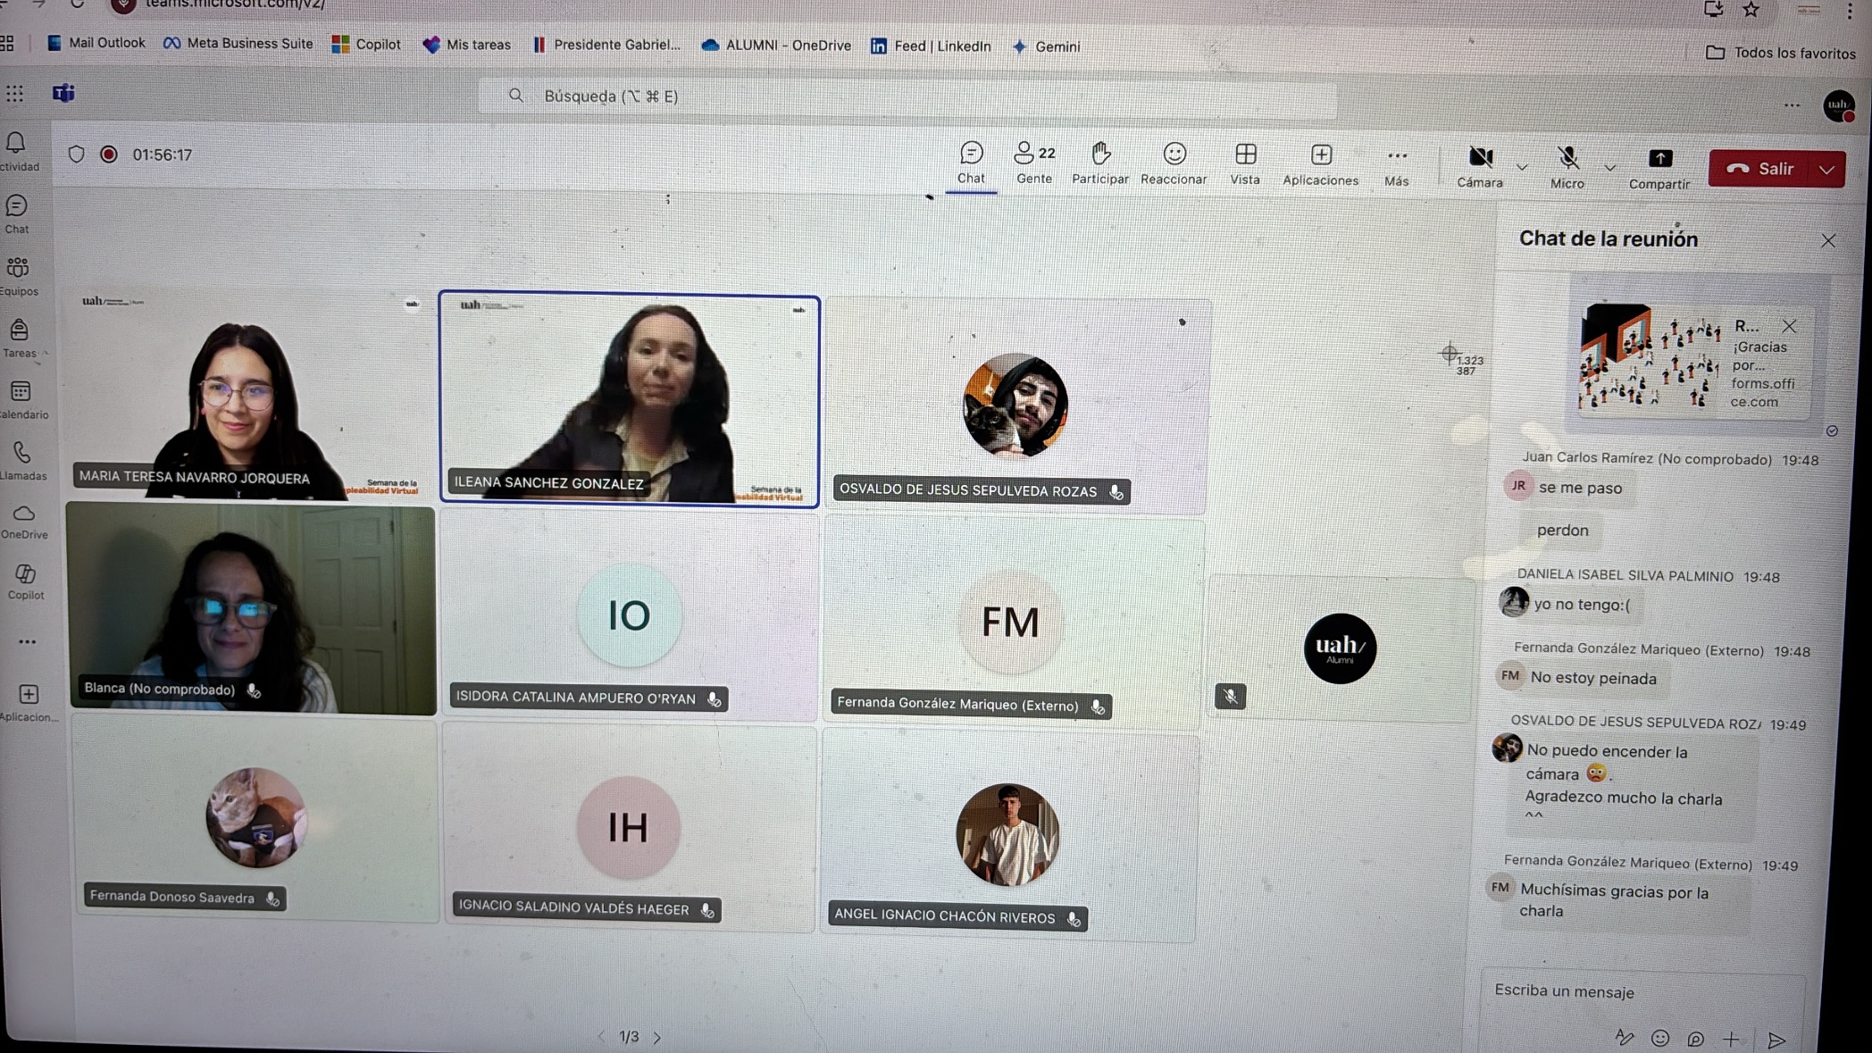Share screen with Compartir
The height and width of the screenshot is (1053, 1872).
(x=1659, y=169)
